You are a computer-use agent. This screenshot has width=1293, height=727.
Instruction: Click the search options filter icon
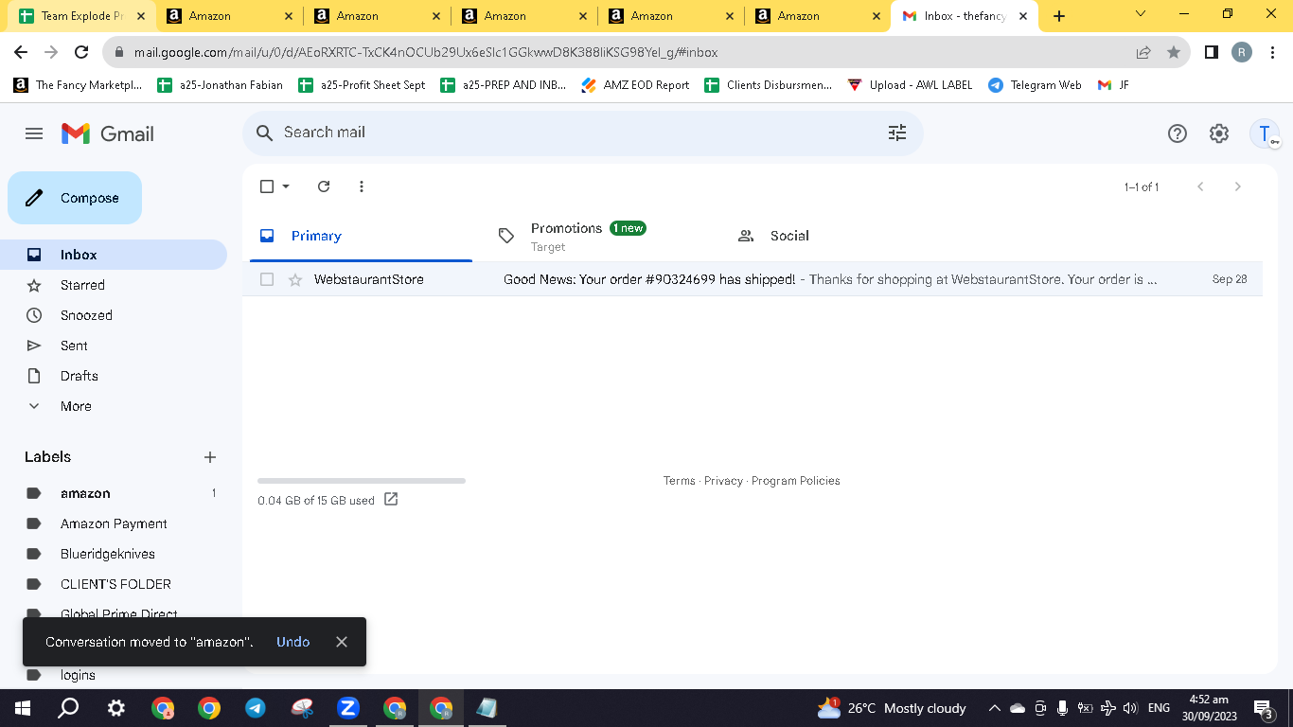(897, 133)
